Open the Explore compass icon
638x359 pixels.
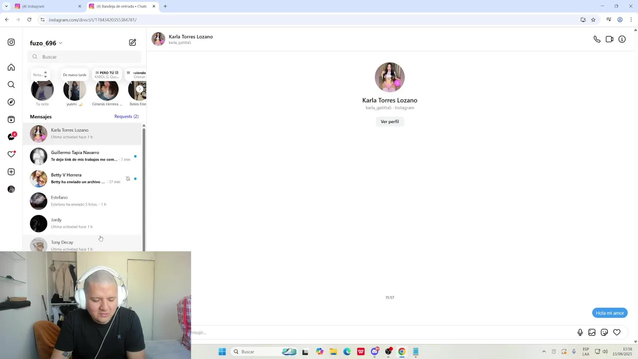point(11,102)
